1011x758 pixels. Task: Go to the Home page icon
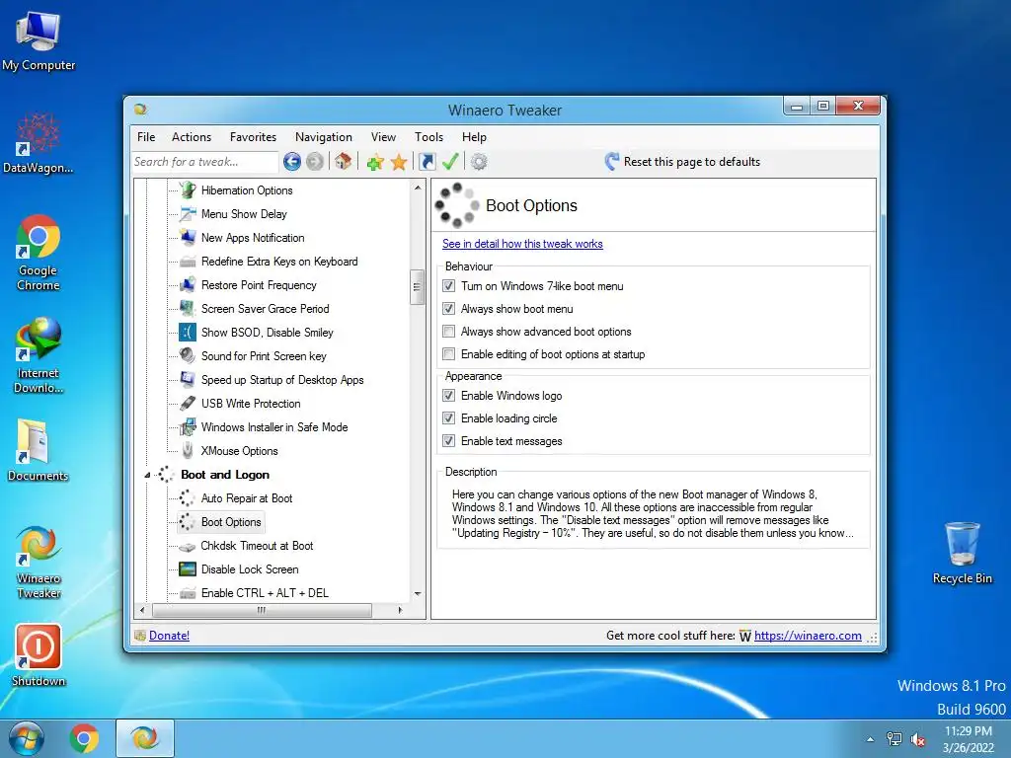pos(343,161)
